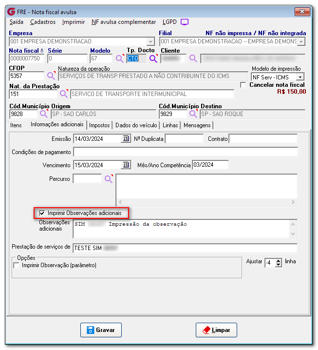The image size is (318, 350).
Task: Click the application logo in title bar
Action: pyautogui.click(x=11, y=12)
